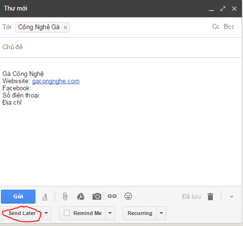Click the Số điện thoại: line
The image size is (243, 226).
pyautogui.click(x=22, y=96)
